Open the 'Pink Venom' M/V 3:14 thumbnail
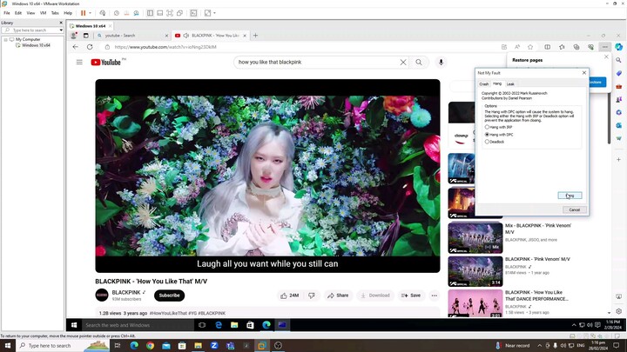This screenshot has width=627, height=352. pyautogui.click(x=475, y=271)
